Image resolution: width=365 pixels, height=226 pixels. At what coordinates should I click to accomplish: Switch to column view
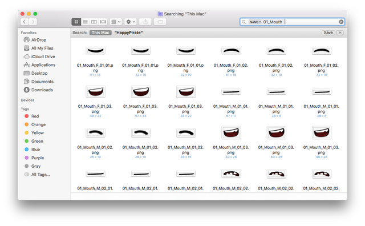coord(94,22)
